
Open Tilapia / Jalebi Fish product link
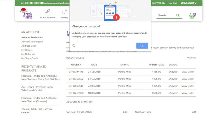coord(37,111)
